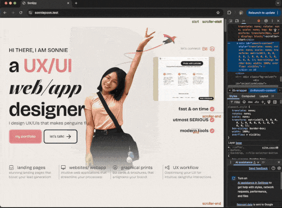Screen dimensions: 282x208
Task: Activate the inspect element picker icon
Action: 231,21
